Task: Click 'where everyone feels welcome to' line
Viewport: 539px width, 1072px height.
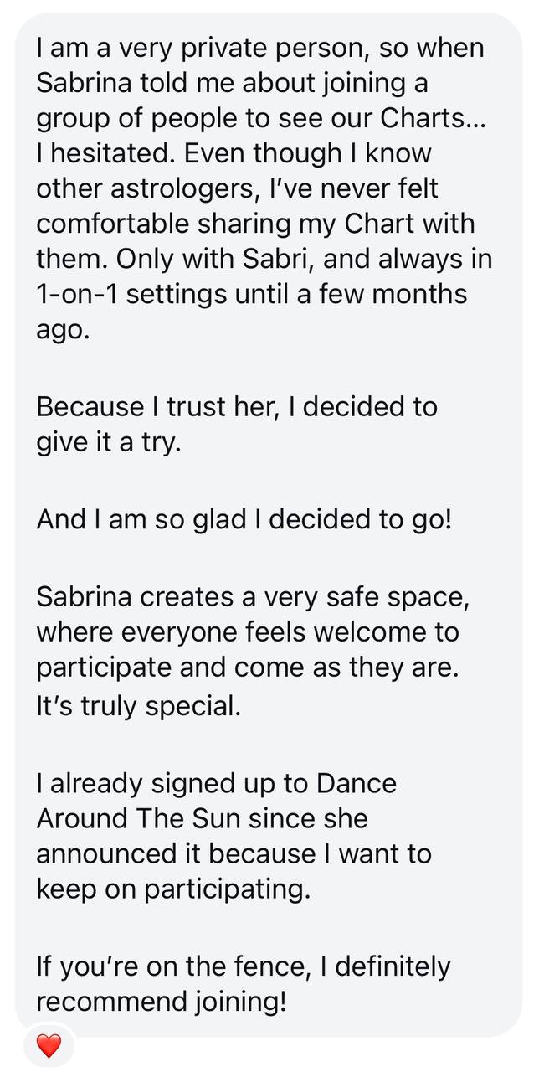Action: (248, 633)
